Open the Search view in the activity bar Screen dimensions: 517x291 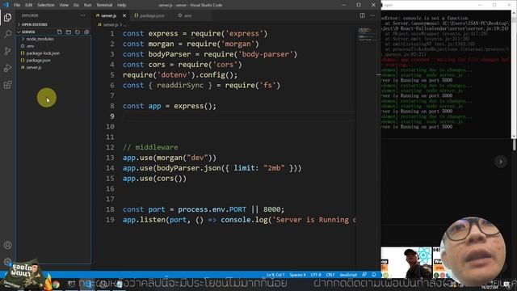(7, 34)
